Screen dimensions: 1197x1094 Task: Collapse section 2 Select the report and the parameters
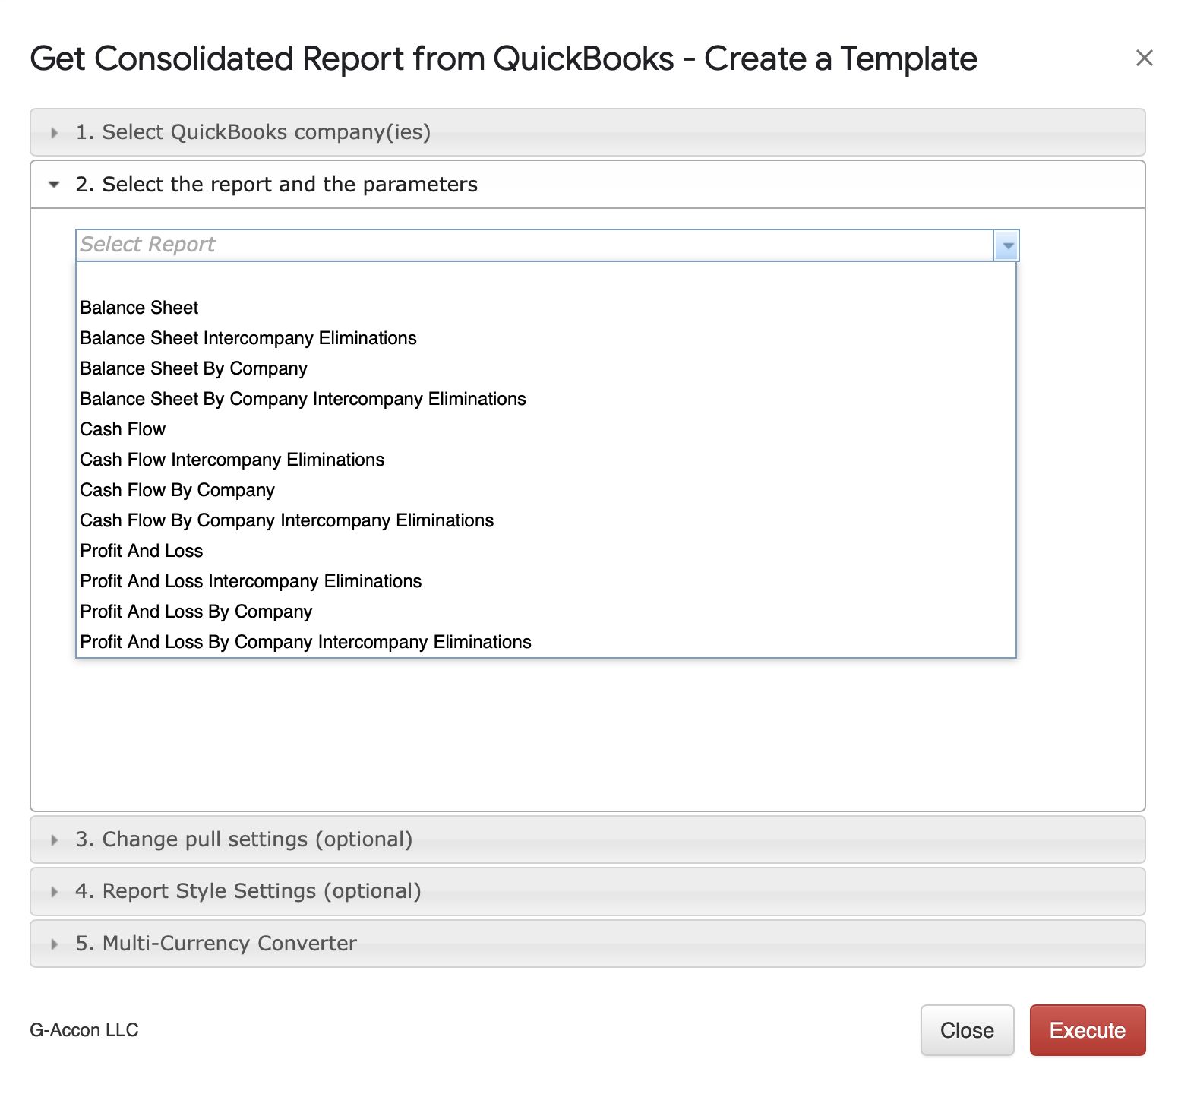pos(587,185)
